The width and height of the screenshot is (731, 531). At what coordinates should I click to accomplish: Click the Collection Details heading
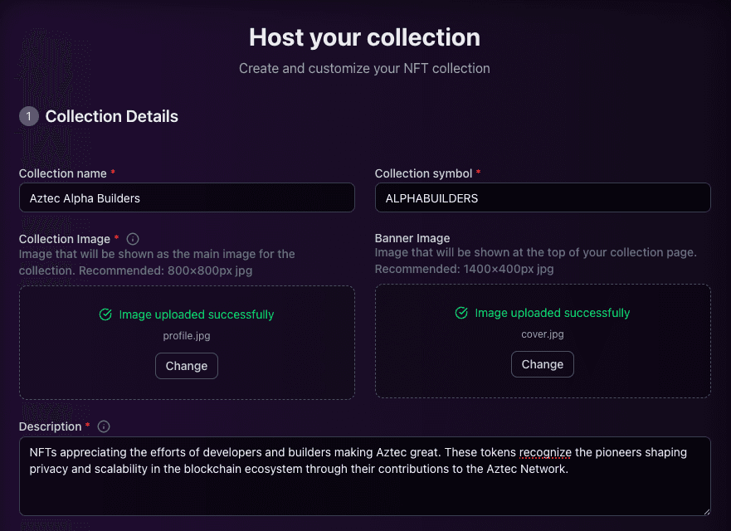tap(111, 116)
